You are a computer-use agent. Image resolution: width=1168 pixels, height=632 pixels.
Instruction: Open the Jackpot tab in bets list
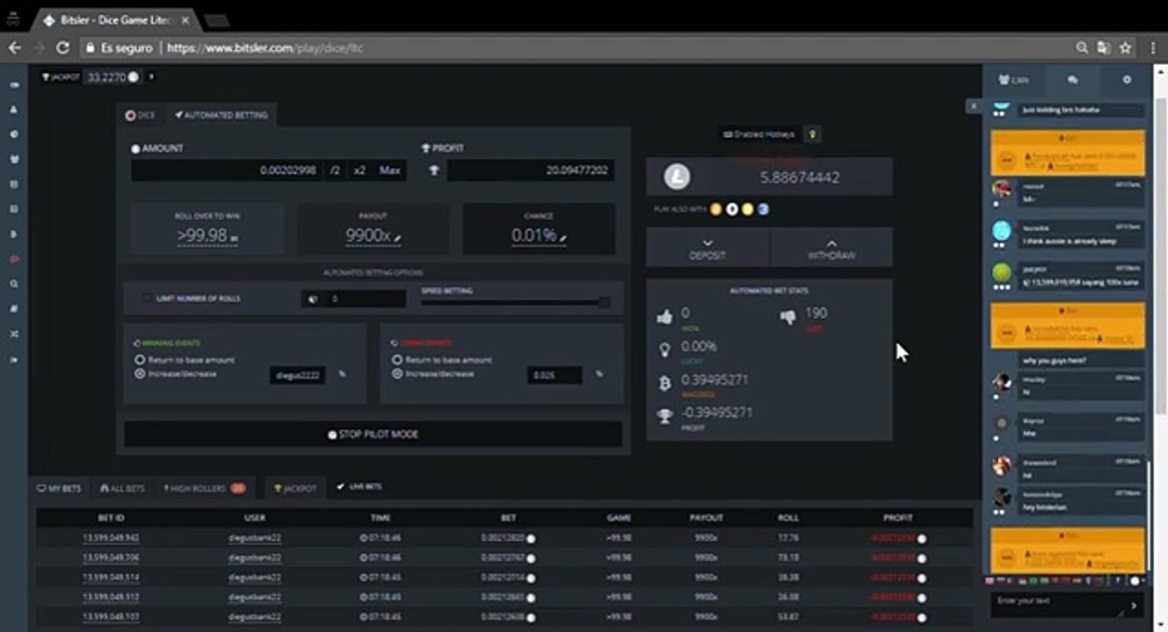pyautogui.click(x=294, y=488)
